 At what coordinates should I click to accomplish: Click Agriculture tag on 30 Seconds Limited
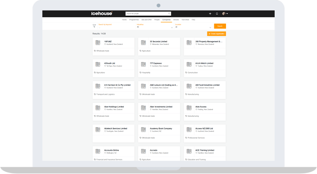(146, 51)
